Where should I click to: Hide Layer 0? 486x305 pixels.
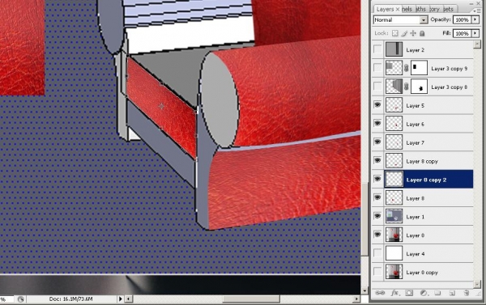pos(377,235)
